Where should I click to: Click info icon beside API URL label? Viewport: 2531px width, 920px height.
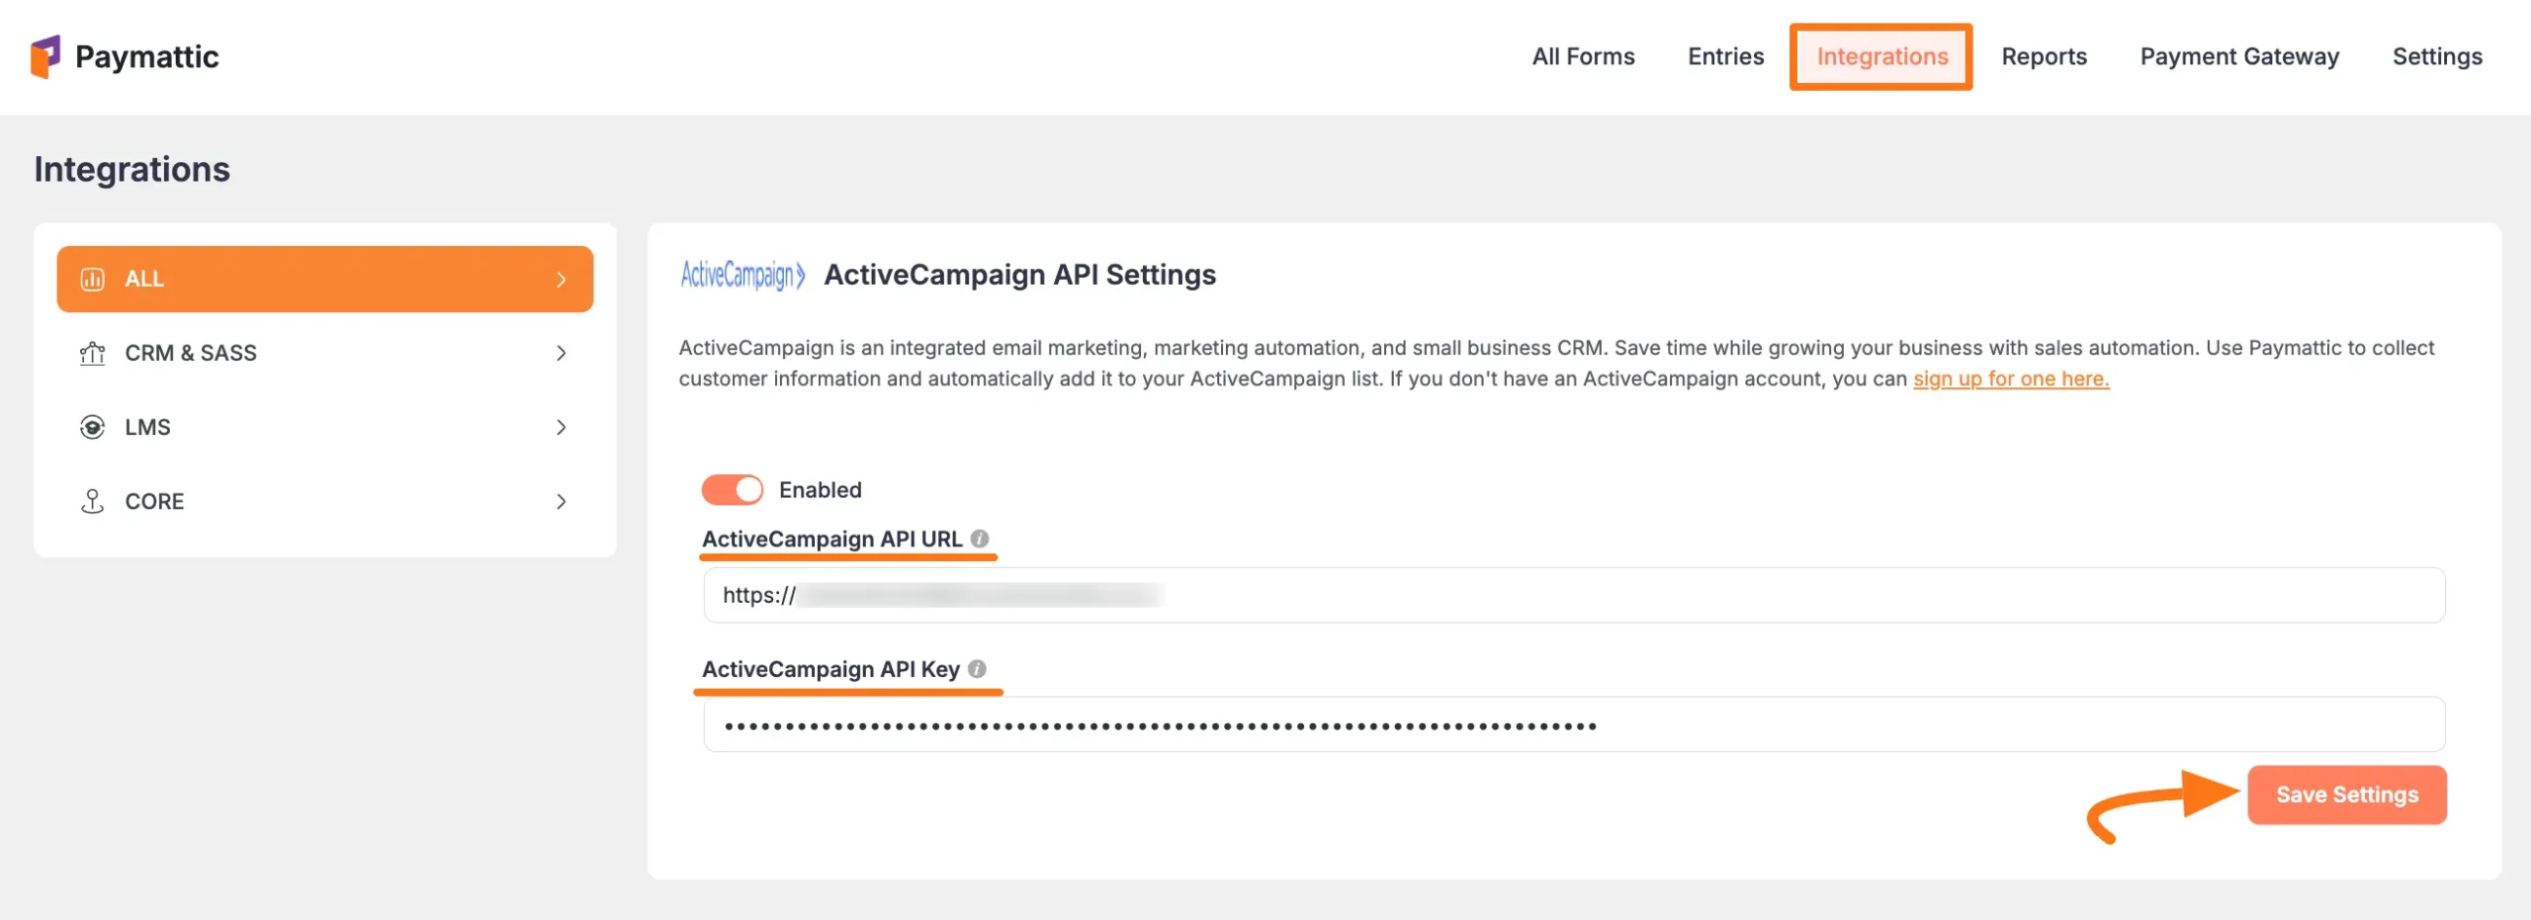(x=979, y=539)
